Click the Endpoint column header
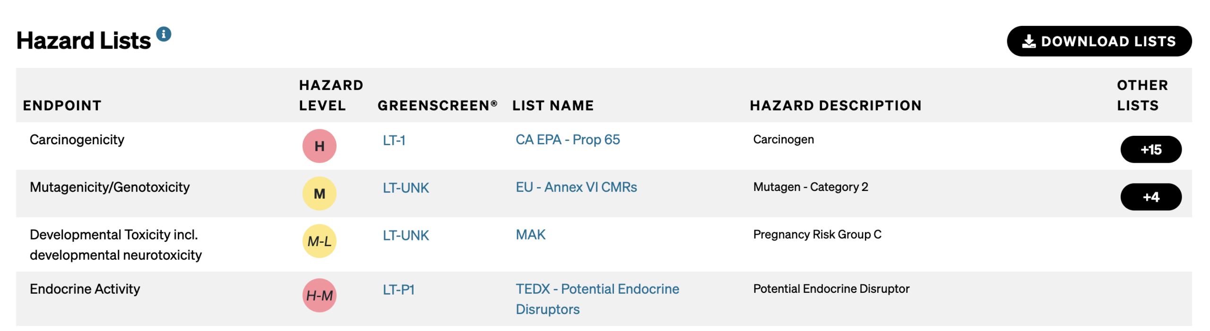The image size is (1210, 331). 62,106
